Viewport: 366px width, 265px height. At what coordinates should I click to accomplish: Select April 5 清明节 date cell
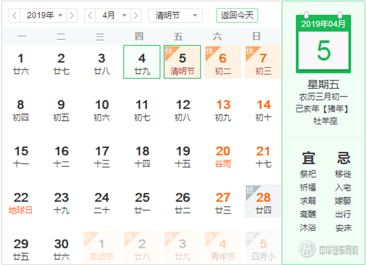click(182, 62)
